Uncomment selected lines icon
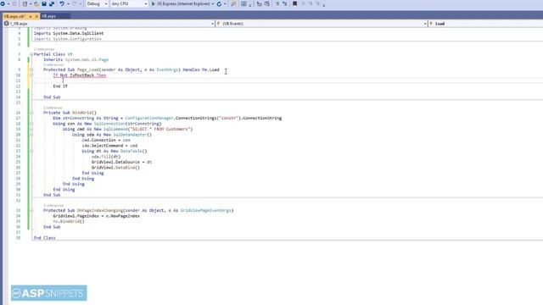543x305 pixels. point(285,3)
